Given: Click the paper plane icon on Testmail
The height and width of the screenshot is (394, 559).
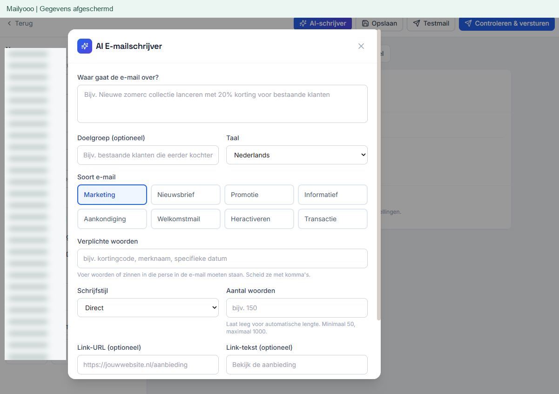Looking at the screenshot, I should 417,23.
